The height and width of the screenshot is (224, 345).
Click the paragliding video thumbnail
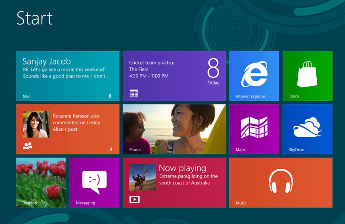pyautogui.click(x=143, y=178)
